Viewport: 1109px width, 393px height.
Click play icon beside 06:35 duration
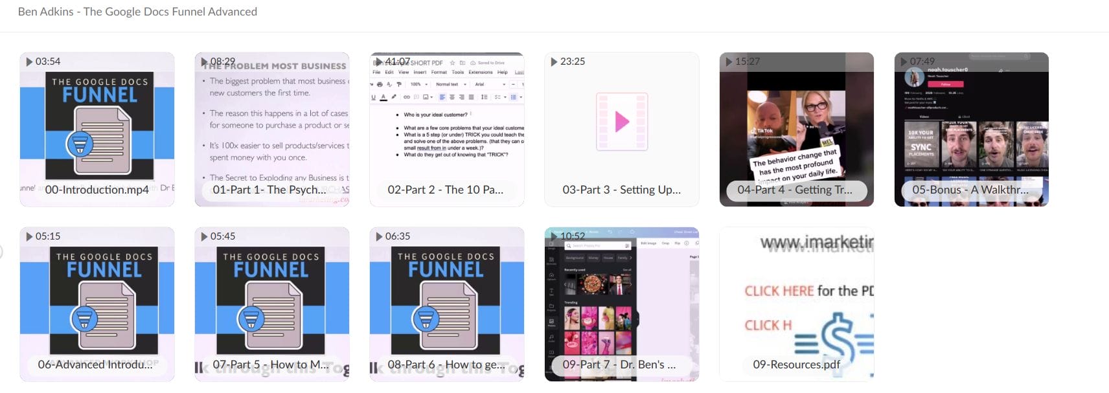tap(379, 236)
